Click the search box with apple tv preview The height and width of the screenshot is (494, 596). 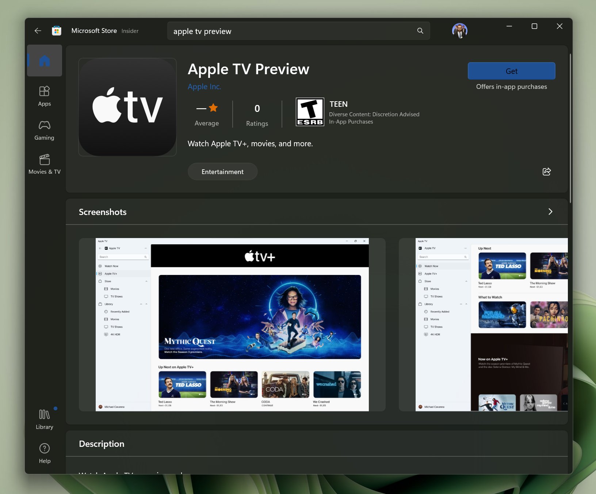coord(292,31)
